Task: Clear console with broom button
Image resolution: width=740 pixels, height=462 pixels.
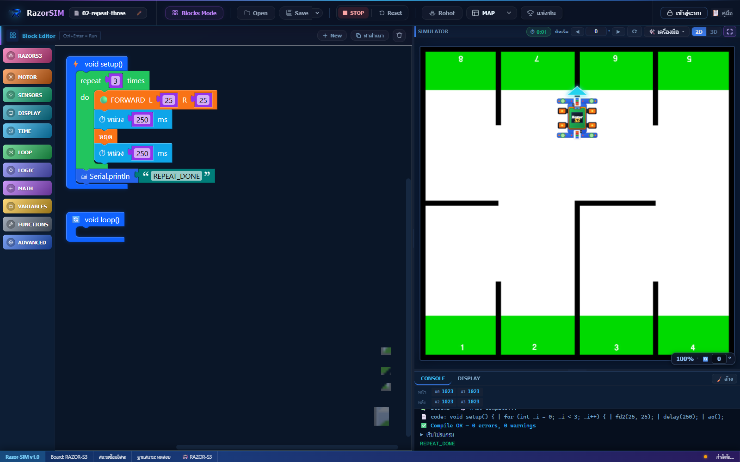Action: [x=725, y=379]
